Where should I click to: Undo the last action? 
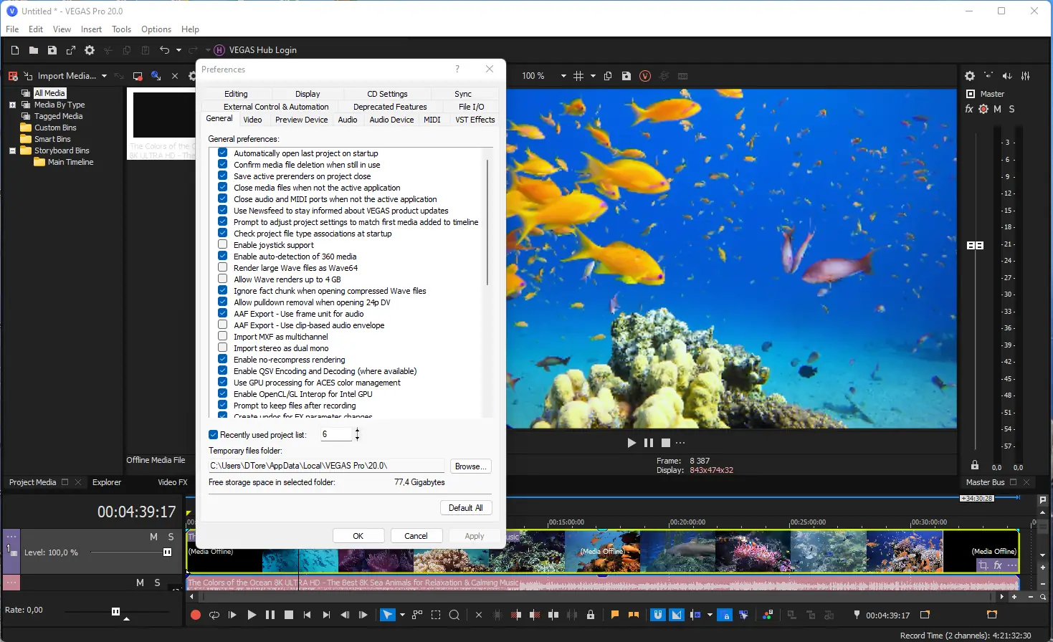164,50
